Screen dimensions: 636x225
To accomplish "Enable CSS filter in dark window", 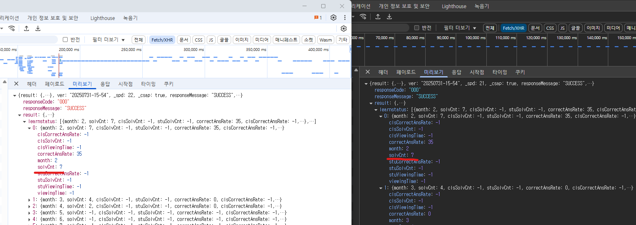I will [x=550, y=28].
